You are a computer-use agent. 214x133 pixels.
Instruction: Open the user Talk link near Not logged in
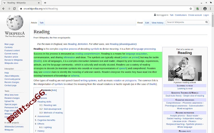(x=172, y=15)
